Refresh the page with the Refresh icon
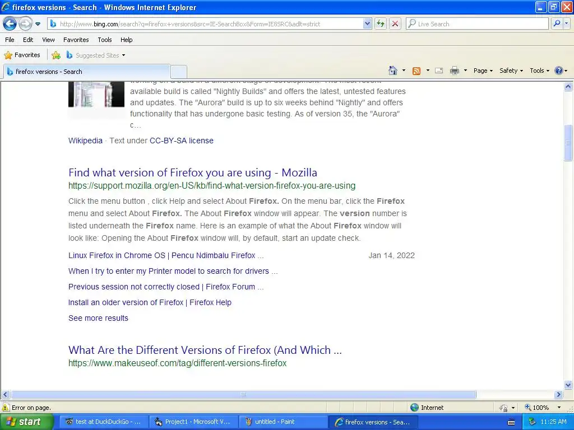This screenshot has width=574, height=430. pyautogui.click(x=381, y=24)
